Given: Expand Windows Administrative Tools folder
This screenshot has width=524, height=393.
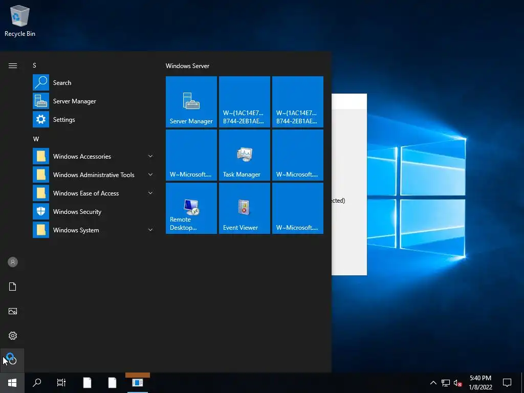Looking at the screenshot, I should tap(94, 175).
